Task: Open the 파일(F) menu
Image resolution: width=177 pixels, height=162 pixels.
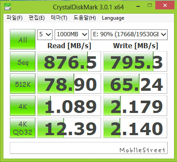Action: click(x=15, y=18)
